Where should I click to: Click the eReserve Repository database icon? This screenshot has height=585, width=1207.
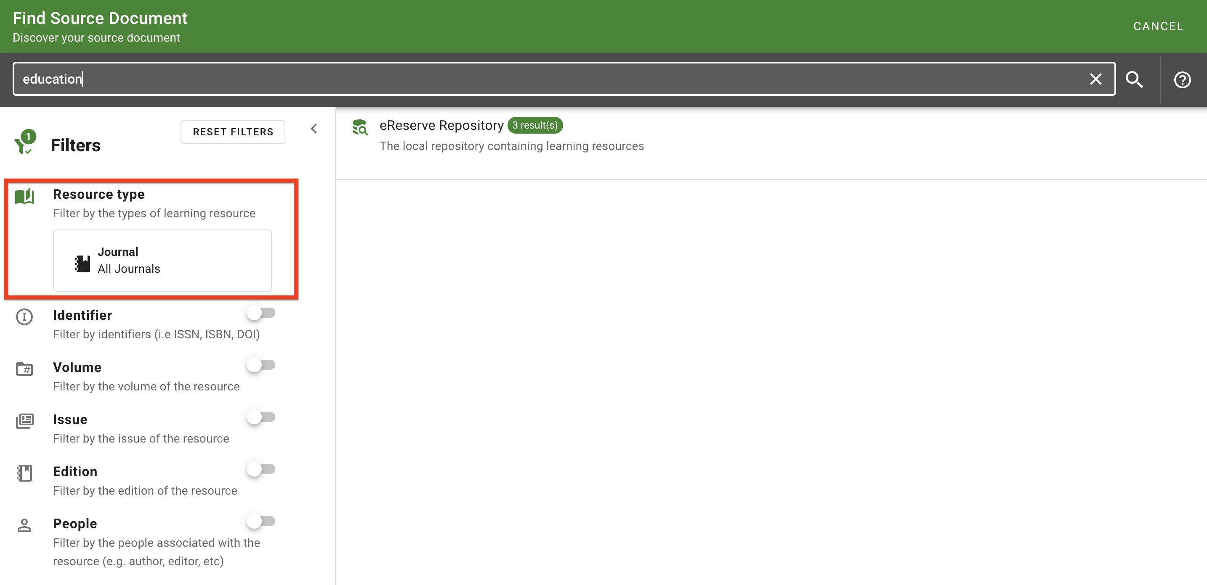tap(360, 128)
